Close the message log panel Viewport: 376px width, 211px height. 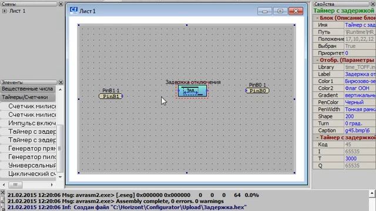click(2, 192)
